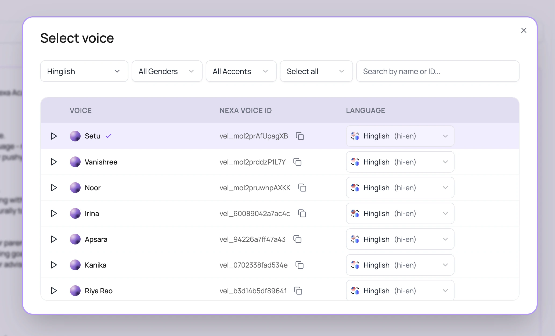The height and width of the screenshot is (336, 555).
Task: Play preview of Setu voice
Action: pos(54,136)
